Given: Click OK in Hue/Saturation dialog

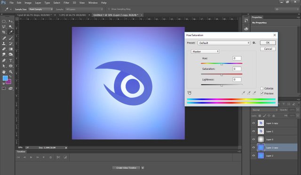Looking at the screenshot, I should [x=268, y=43].
